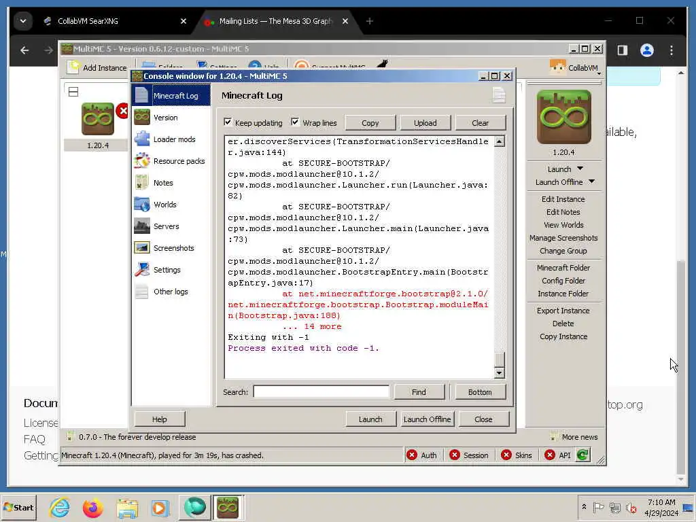Viewport: 696px width, 522px height.
Task: Click Copy Instance
Action: click(x=563, y=336)
